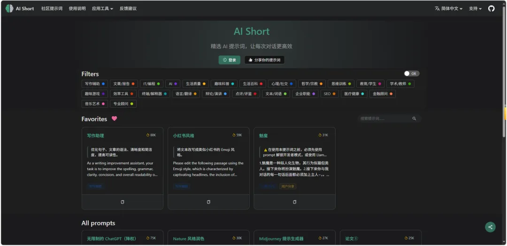Screen dimensions: 507x246
Task: Click the AI Short brain logo icon
Action: click(9, 9)
